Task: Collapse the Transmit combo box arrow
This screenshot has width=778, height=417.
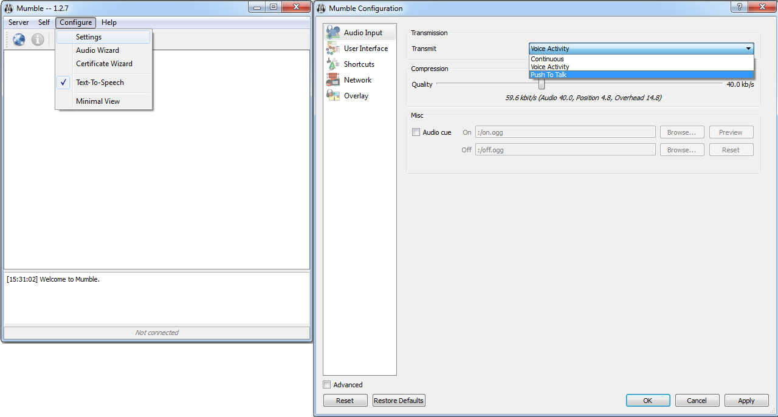Action: (x=748, y=49)
